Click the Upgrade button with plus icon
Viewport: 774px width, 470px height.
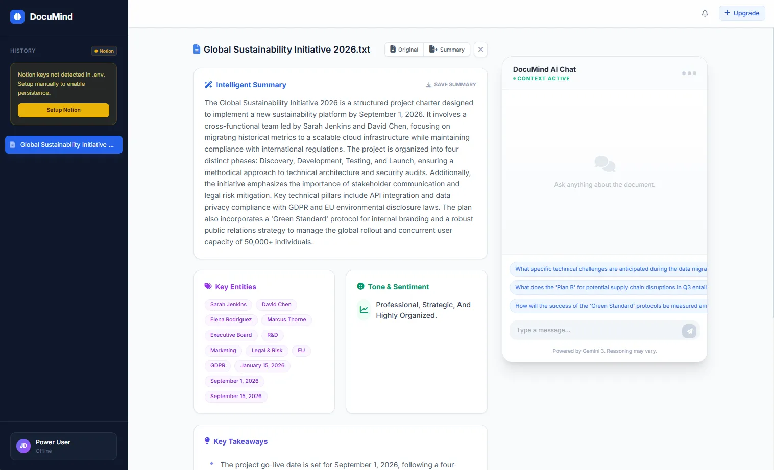(x=742, y=13)
